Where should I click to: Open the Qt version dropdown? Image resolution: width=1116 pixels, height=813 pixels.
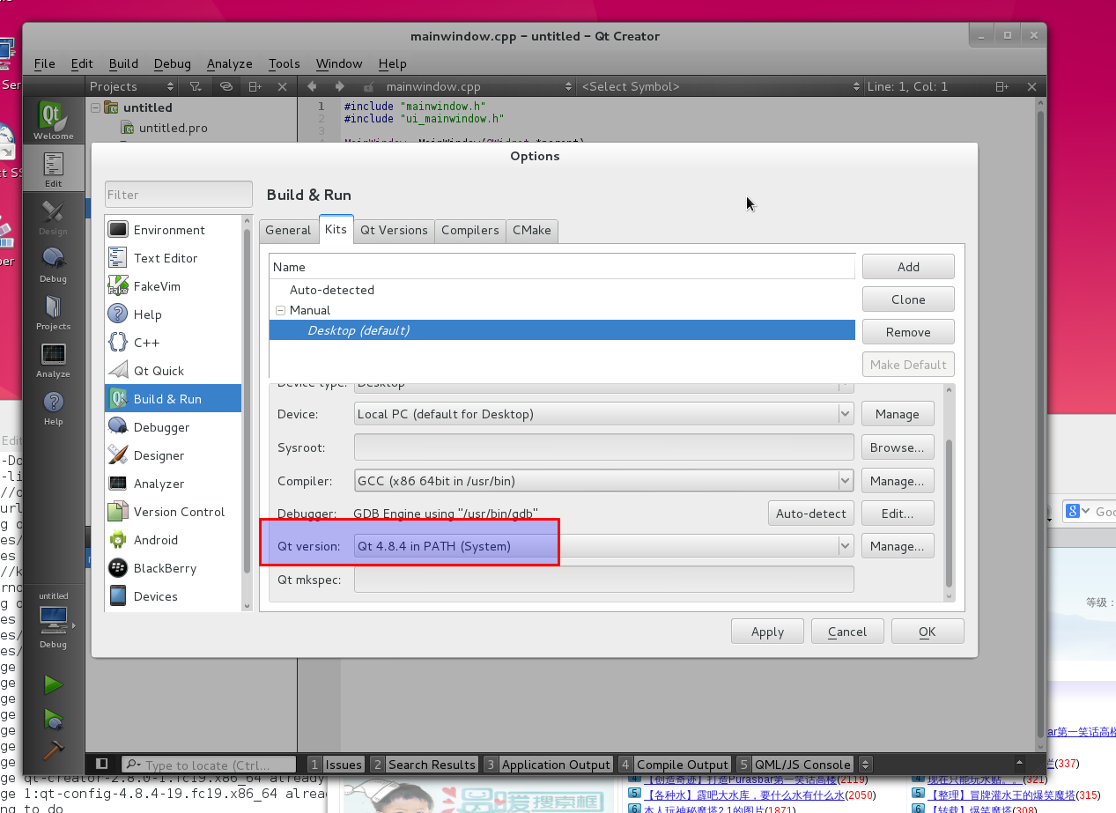tap(603, 546)
